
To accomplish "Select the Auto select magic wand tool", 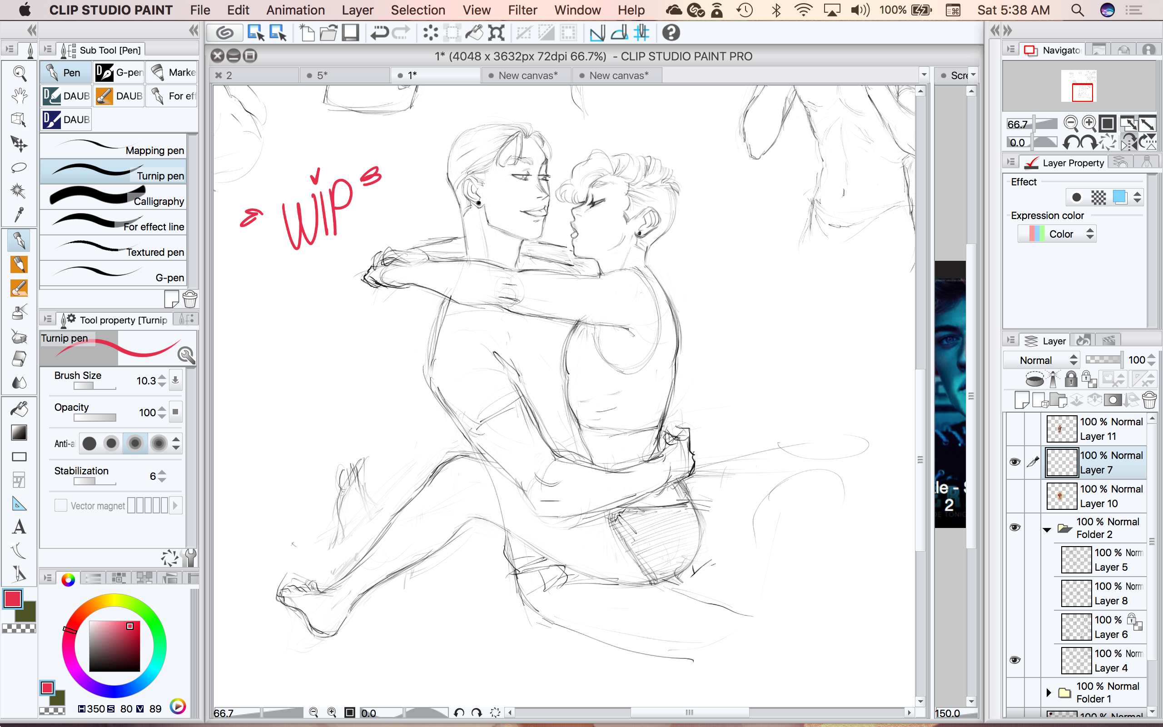I will (19, 191).
